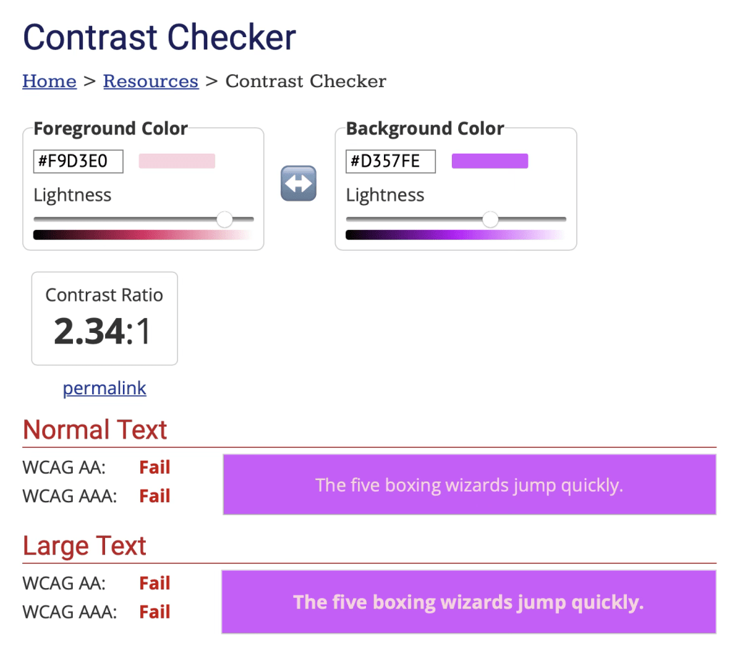Click the Contrast Ratio display box

(104, 318)
